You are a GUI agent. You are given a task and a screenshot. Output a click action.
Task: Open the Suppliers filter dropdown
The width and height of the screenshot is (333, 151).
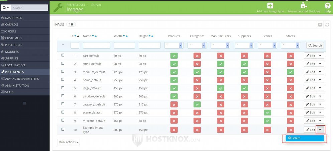(244, 45)
